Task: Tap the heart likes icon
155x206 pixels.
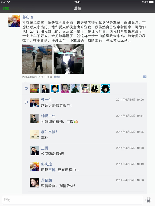Action: pos(26,89)
